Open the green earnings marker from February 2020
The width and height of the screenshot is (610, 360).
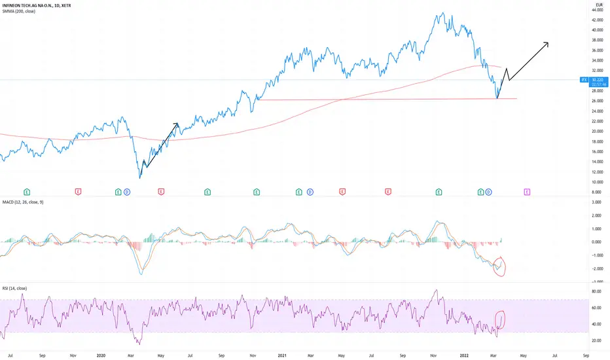pos(118,192)
